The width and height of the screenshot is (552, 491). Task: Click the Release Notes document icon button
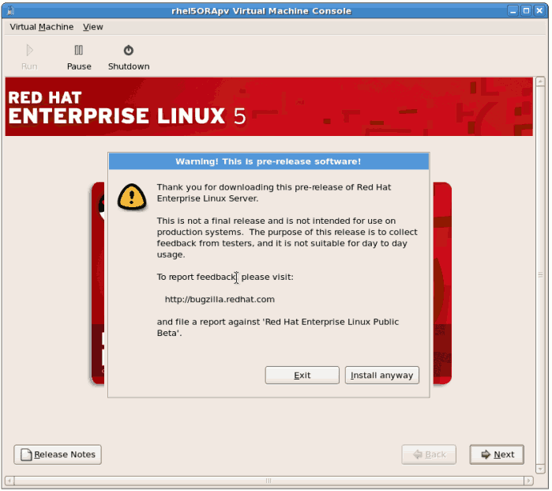tap(58, 455)
